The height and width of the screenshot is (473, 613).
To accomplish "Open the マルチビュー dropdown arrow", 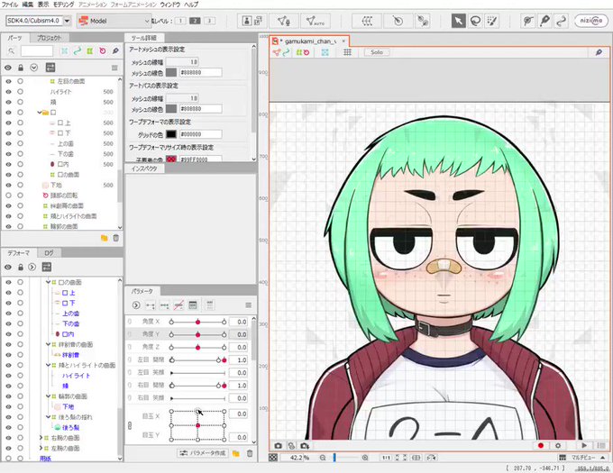I will click(602, 458).
